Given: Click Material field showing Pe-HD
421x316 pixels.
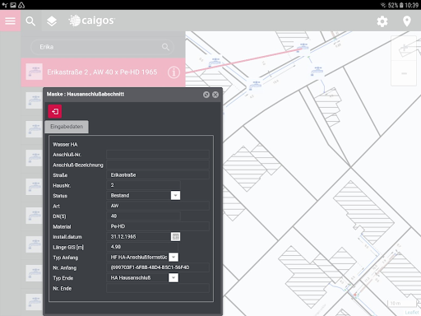Looking at the screenshot, I should point(158,226).
